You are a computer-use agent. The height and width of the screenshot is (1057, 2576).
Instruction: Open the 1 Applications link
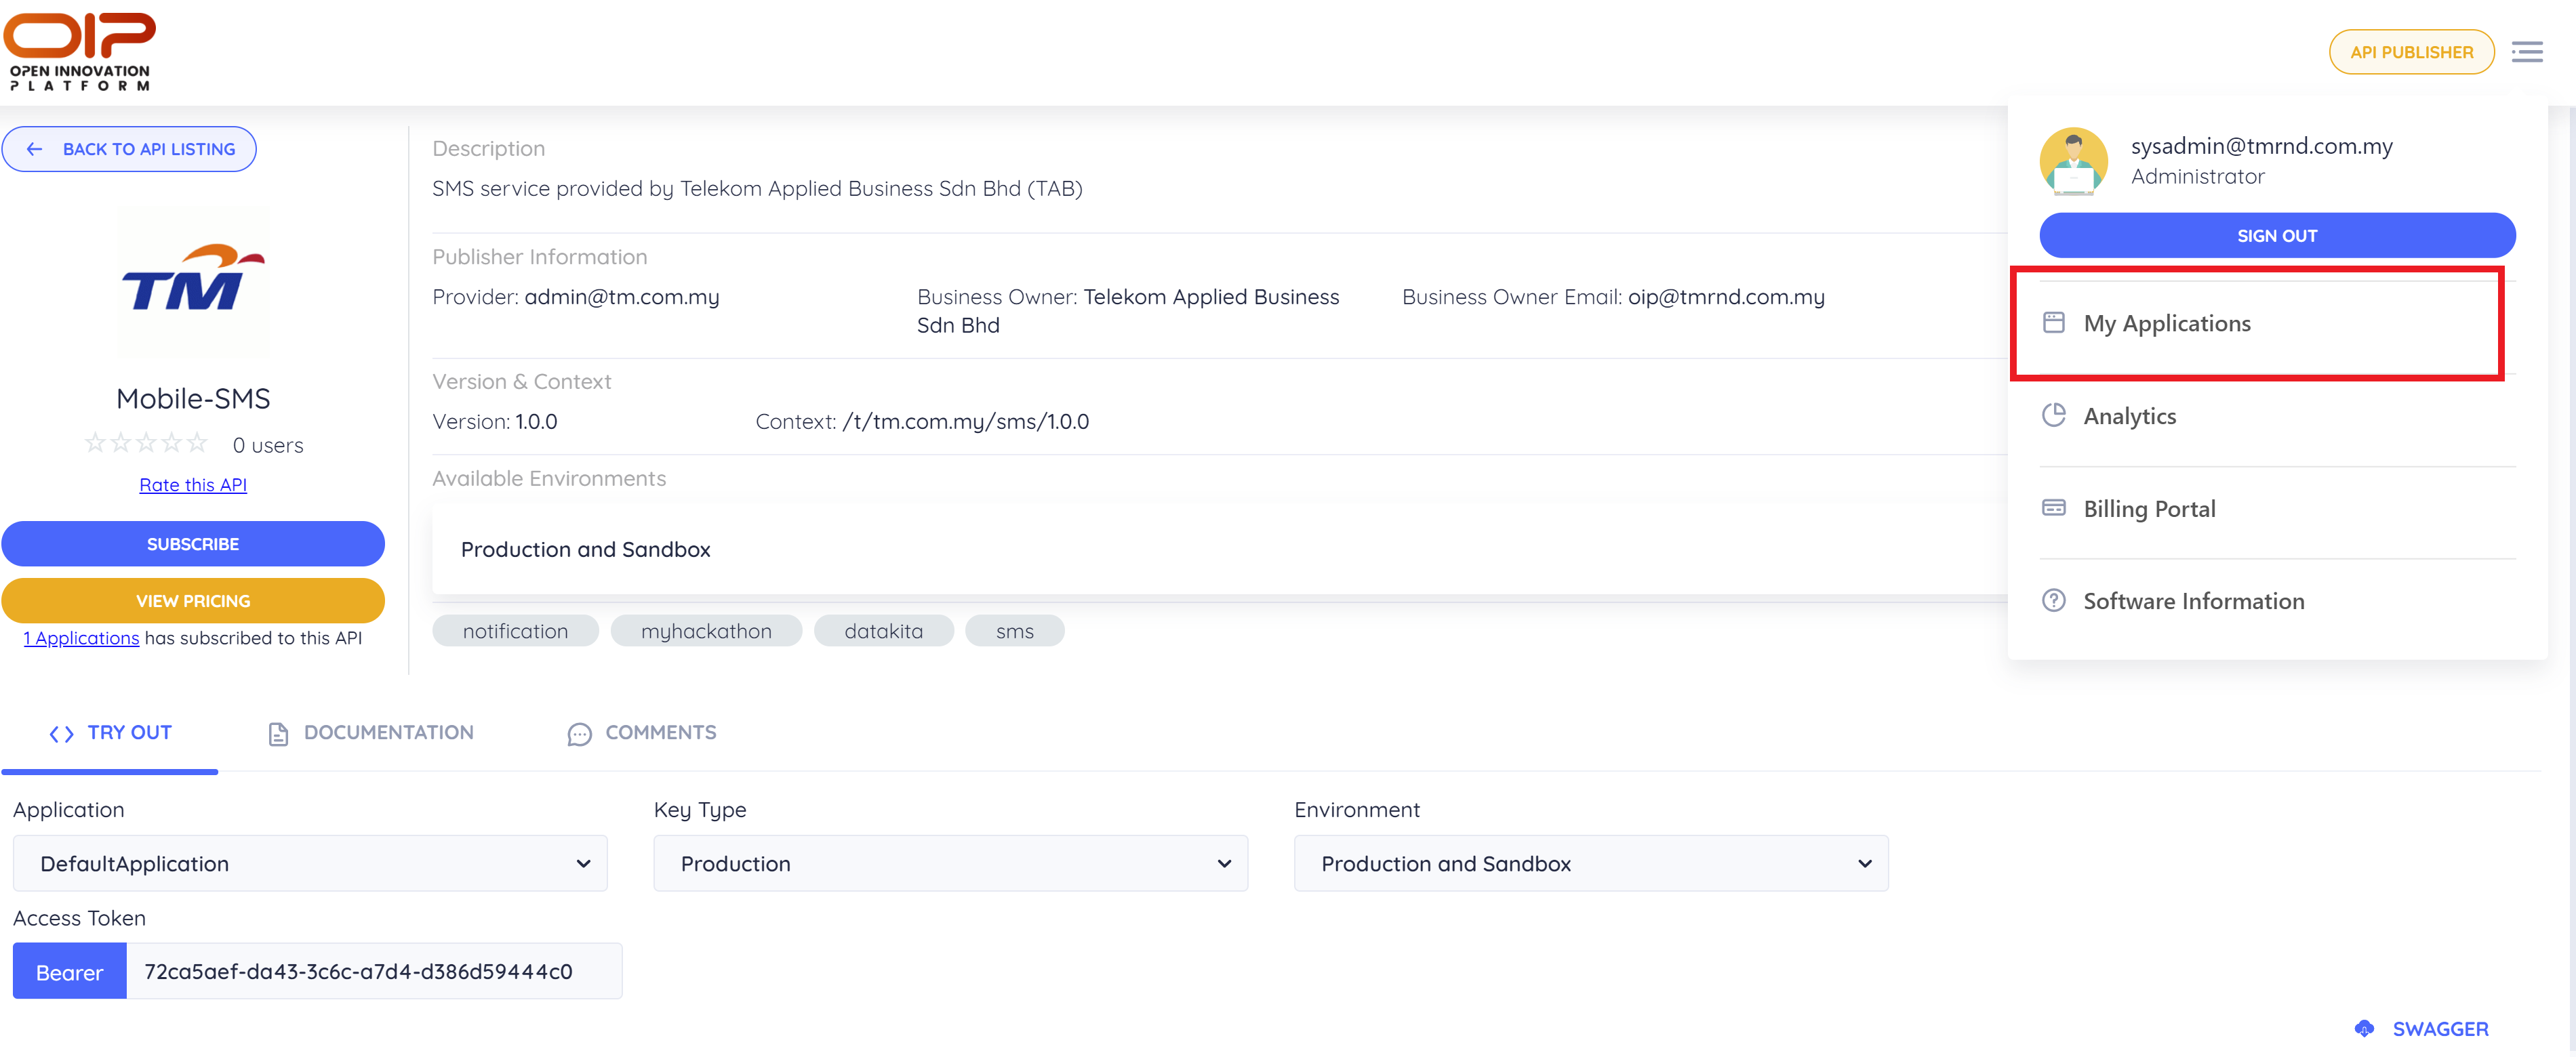pyautogui.click(x=81, y=638)
